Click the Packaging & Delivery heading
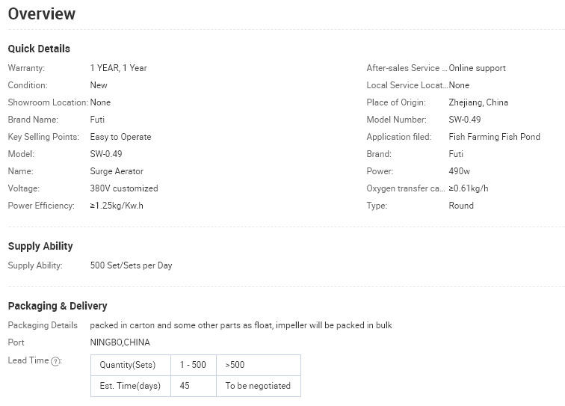565x406 pixels. [x=58, y=306]
